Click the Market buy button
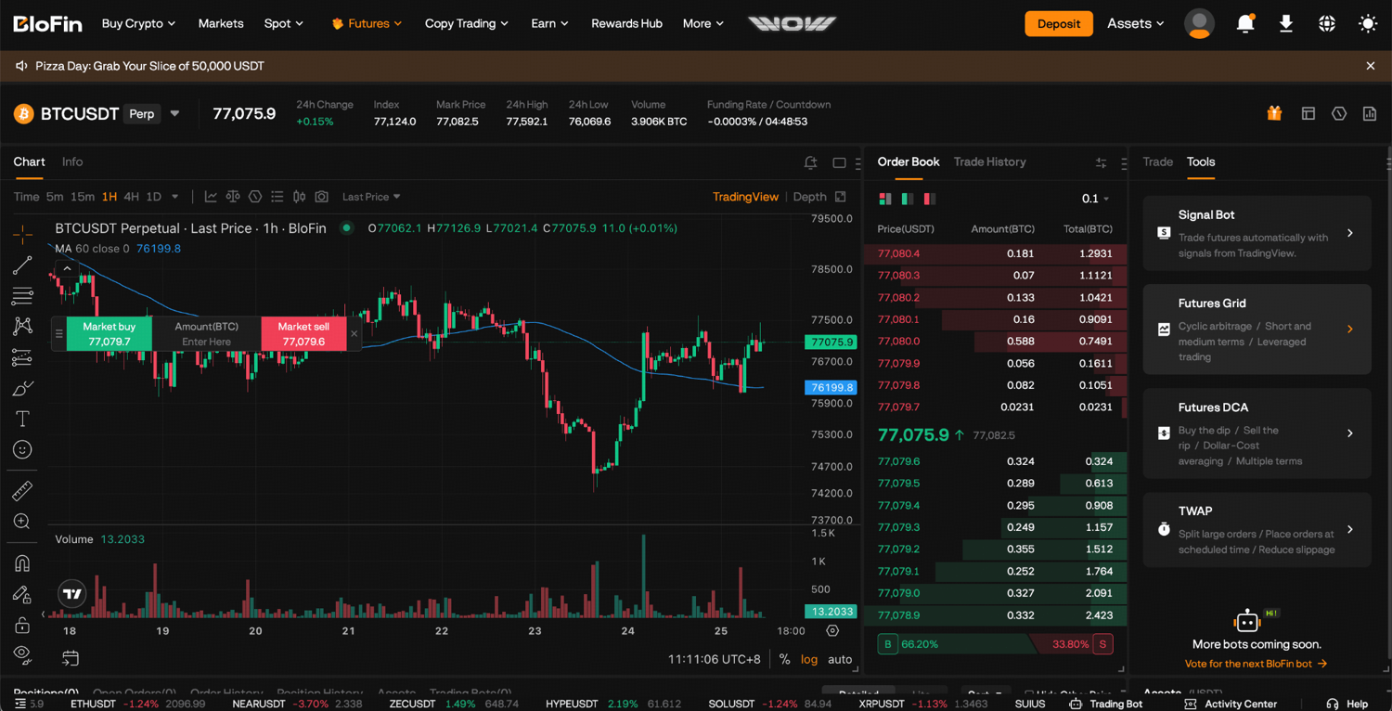The image size is (1392, 711). coord(110,334)
